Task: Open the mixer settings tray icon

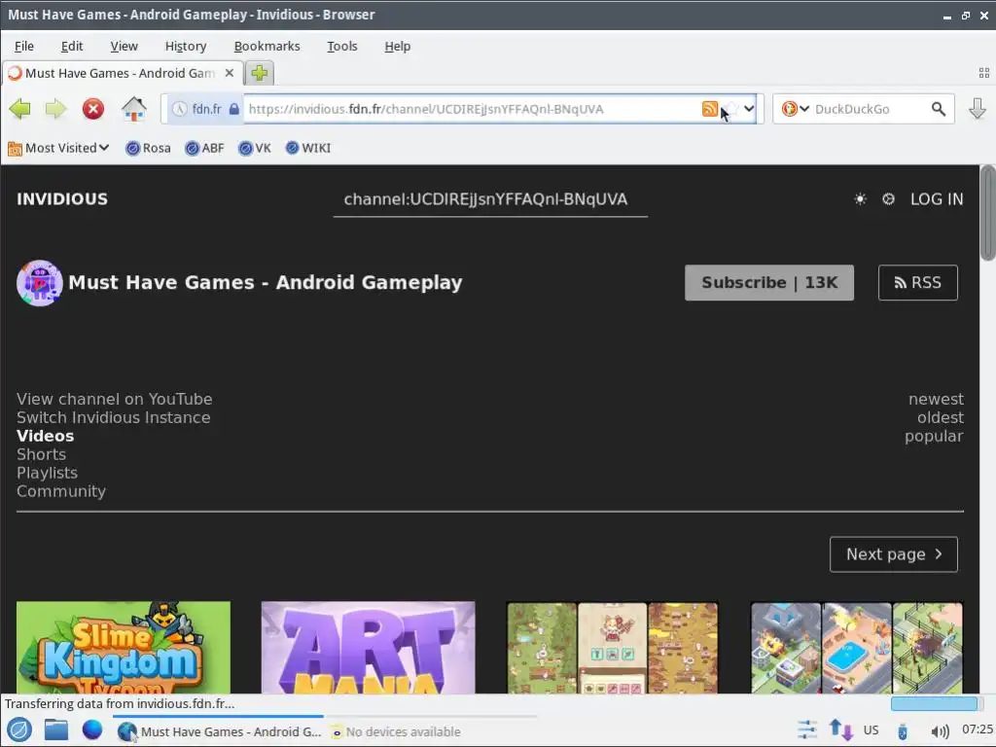Action: pyautogui.click(x=806, y=729)
